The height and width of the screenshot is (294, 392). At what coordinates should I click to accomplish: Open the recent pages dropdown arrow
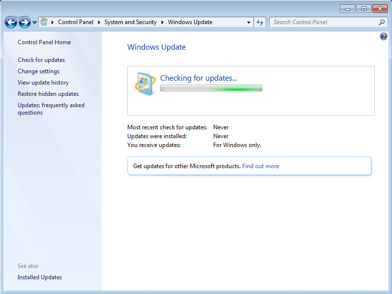tap(35, 23)
